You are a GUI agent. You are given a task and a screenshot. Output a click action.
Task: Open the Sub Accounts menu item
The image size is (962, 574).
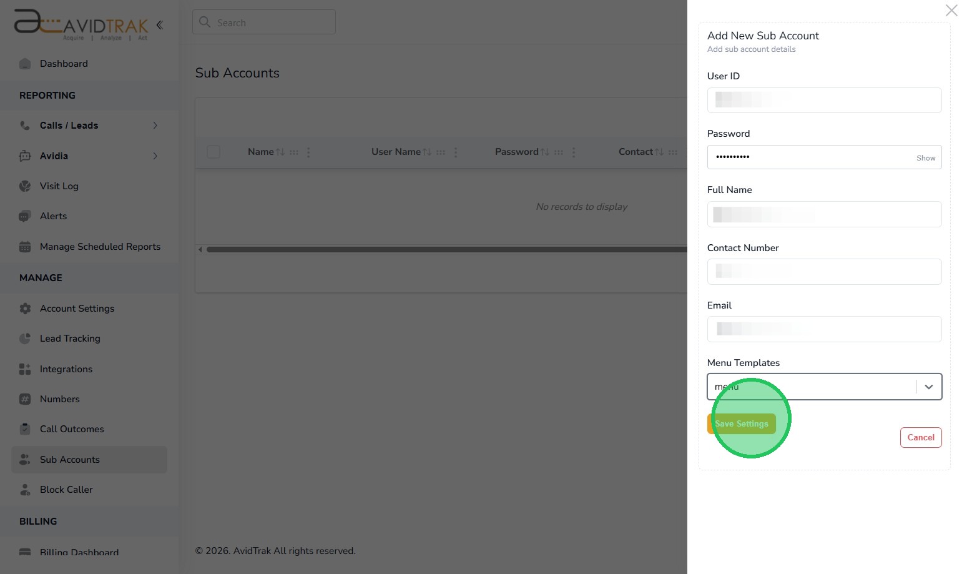click(70, 460)
